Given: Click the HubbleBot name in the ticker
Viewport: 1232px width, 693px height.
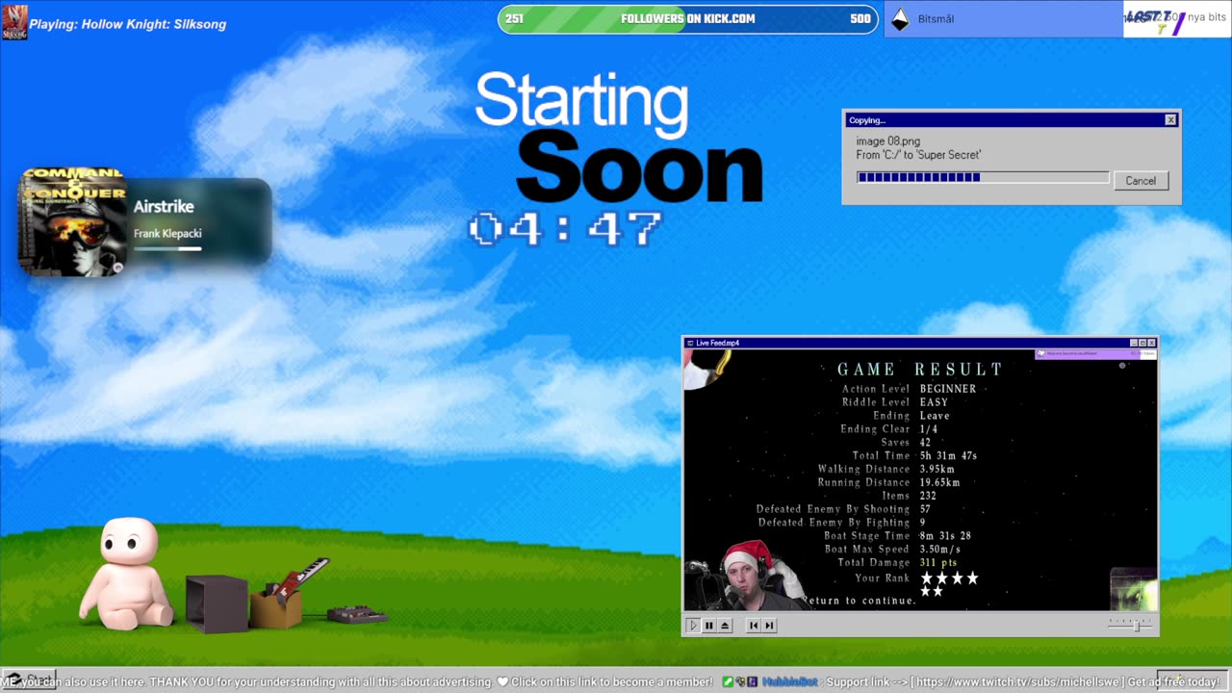Looking at the screenshot, I should pyautogui.click(x=789, y=681).
